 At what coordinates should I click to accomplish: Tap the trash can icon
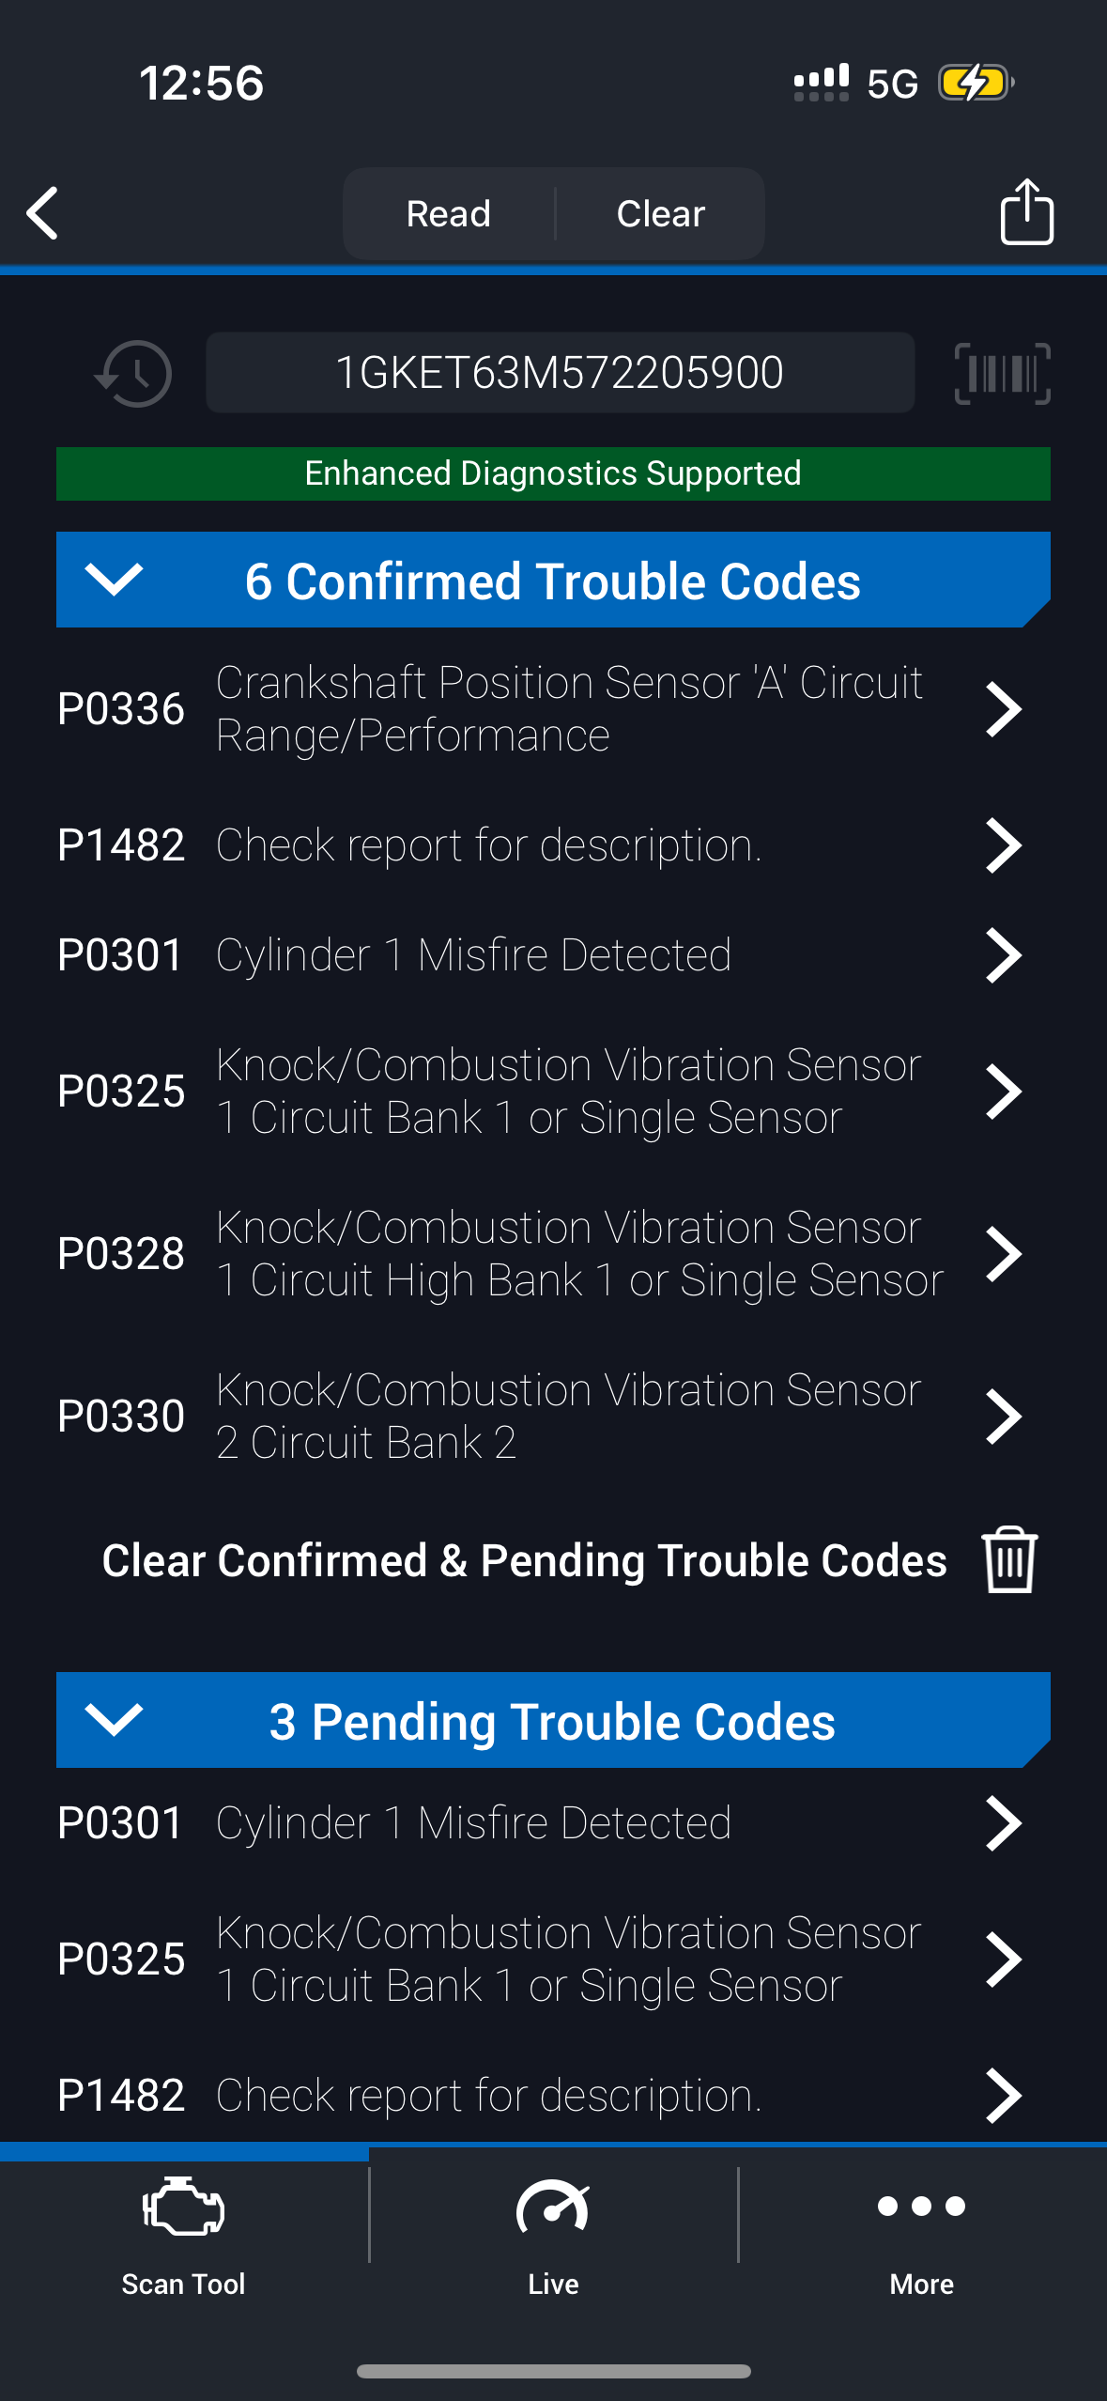pos(1009,1559)
